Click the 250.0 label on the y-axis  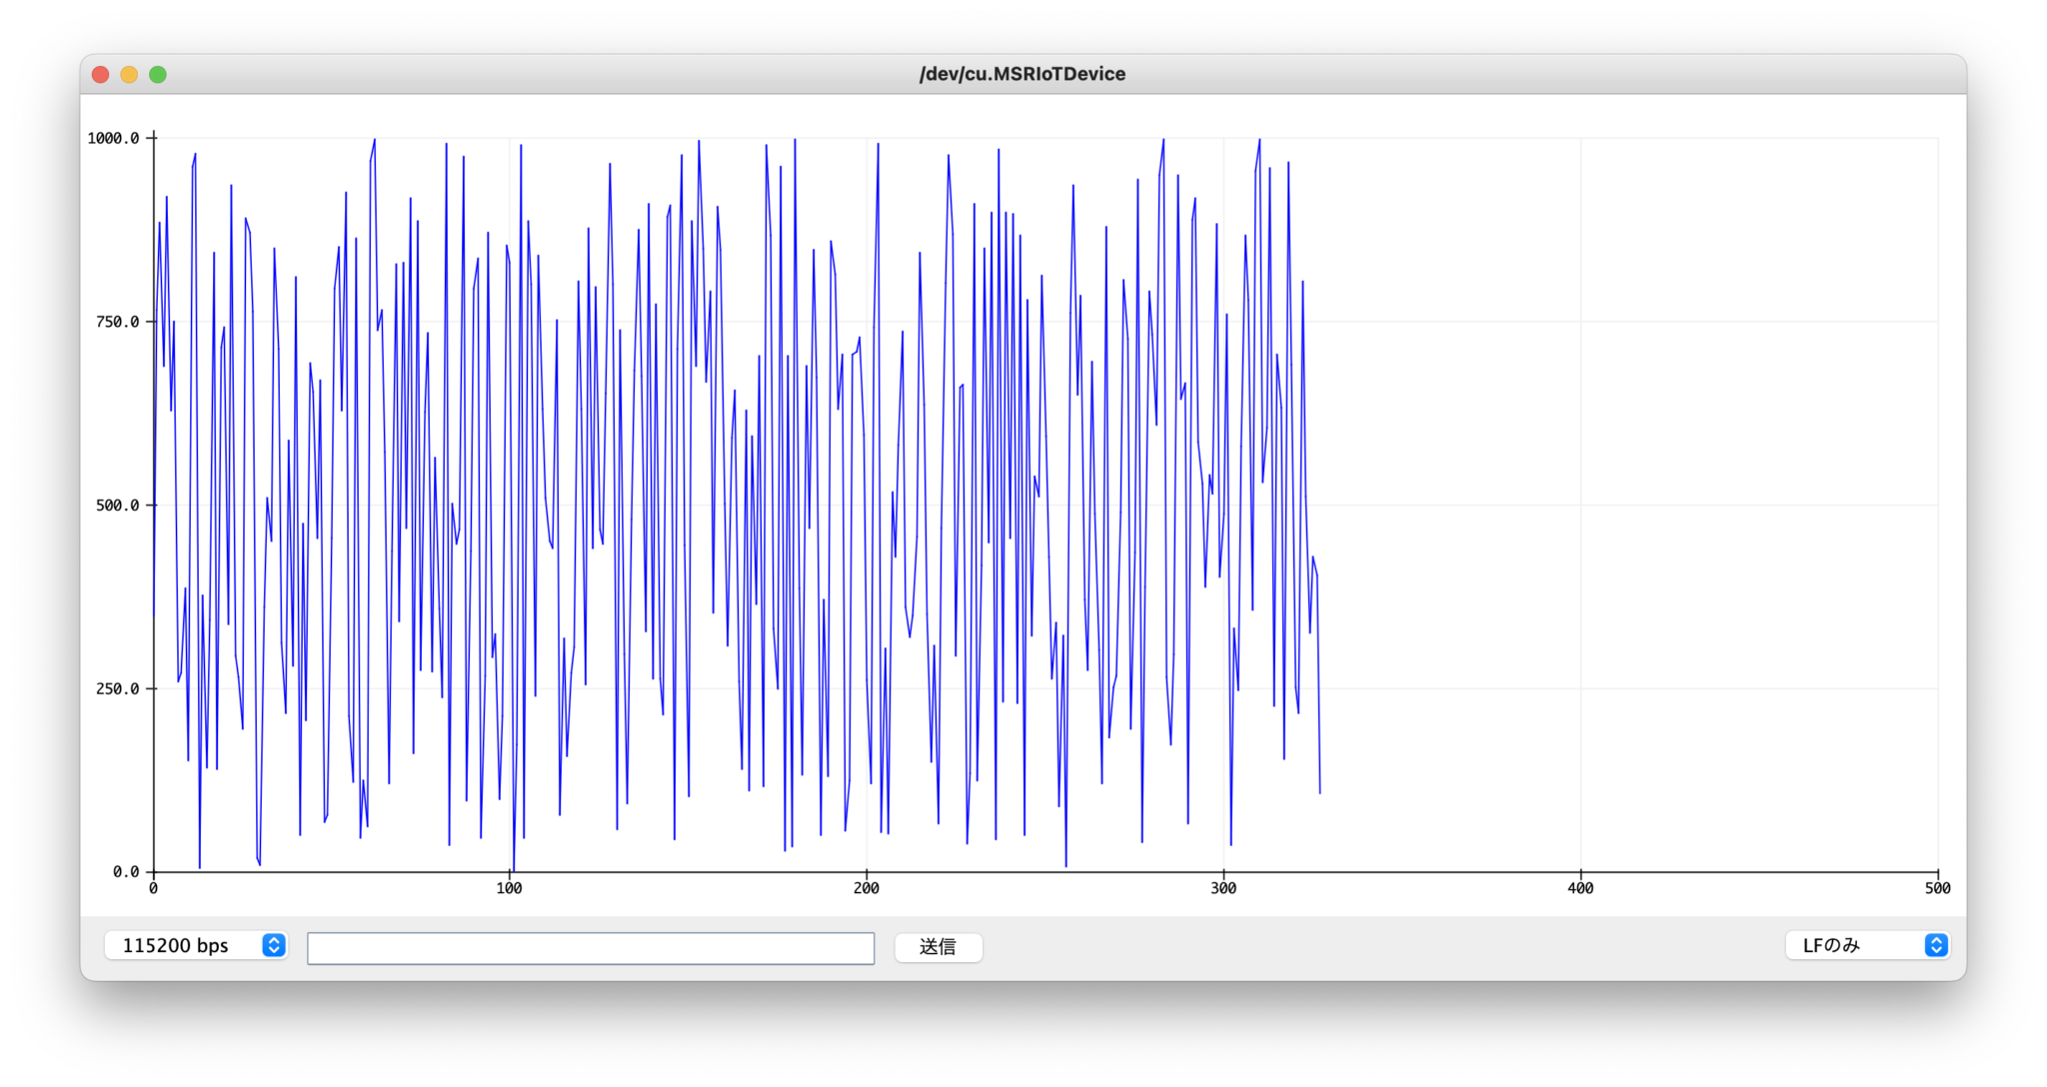point(119,688)
